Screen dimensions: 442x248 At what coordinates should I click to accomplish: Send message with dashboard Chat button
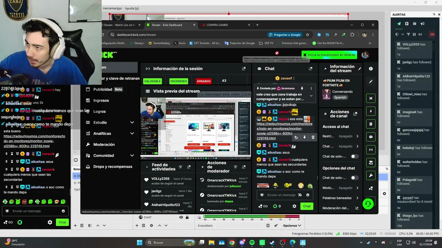(x=307, y=206)
